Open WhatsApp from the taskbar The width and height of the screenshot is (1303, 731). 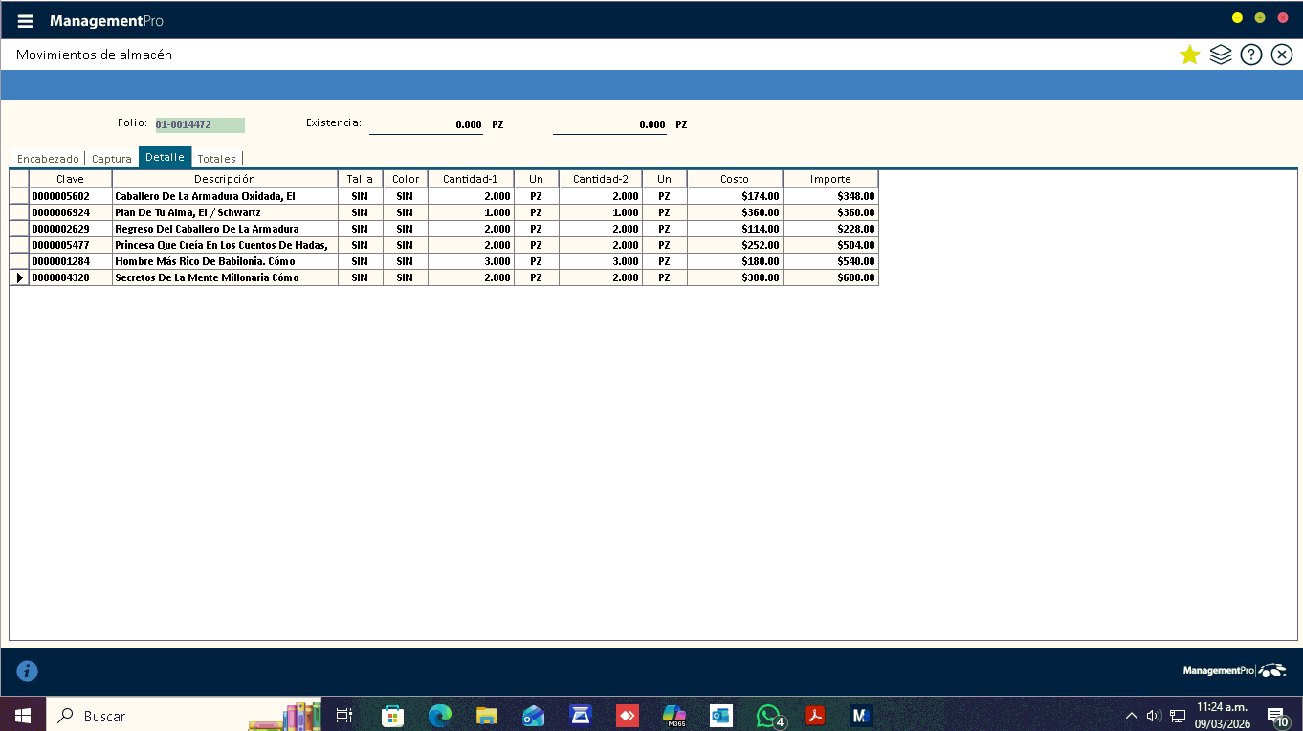click(768, 715)
